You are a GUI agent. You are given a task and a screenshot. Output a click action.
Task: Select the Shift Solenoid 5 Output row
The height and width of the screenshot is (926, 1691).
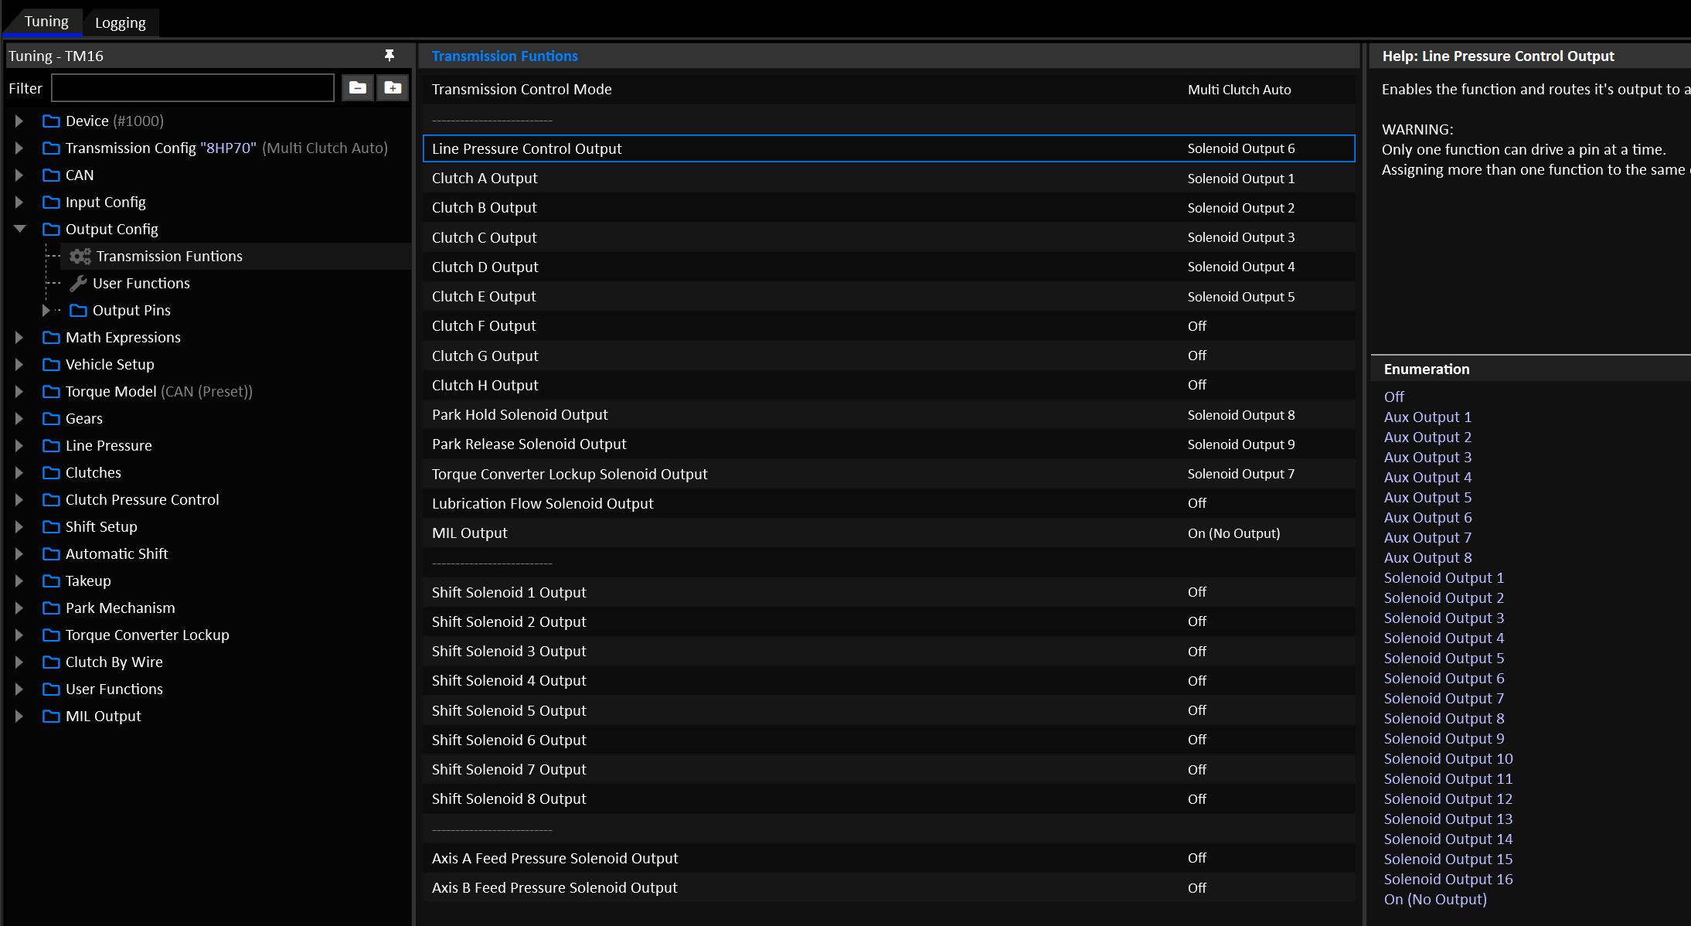coord(889,710)
